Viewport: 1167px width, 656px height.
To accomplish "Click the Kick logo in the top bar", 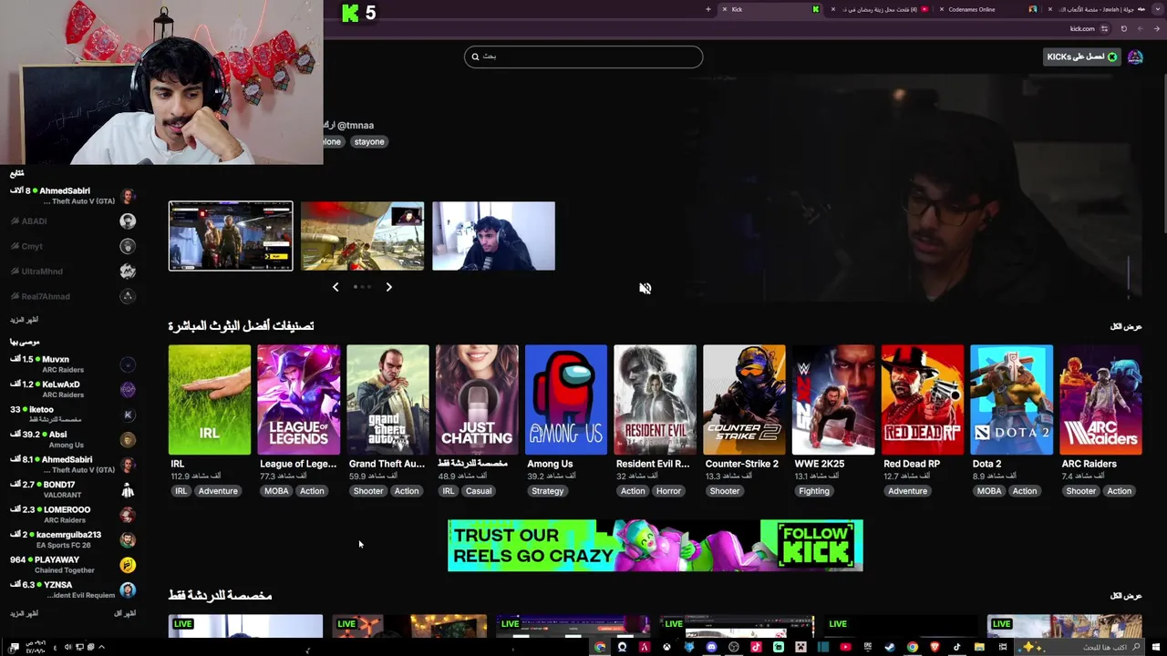I will 350,13.
